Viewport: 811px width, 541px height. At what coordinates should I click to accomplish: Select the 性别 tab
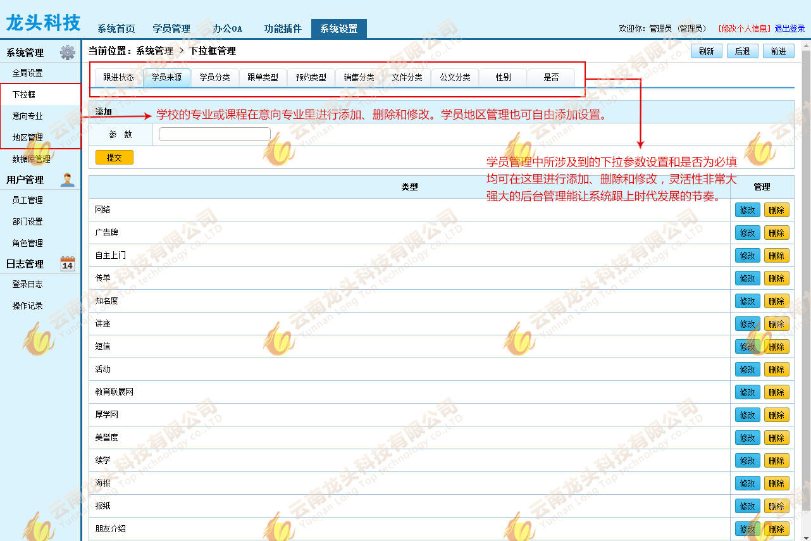click(503, 78)
